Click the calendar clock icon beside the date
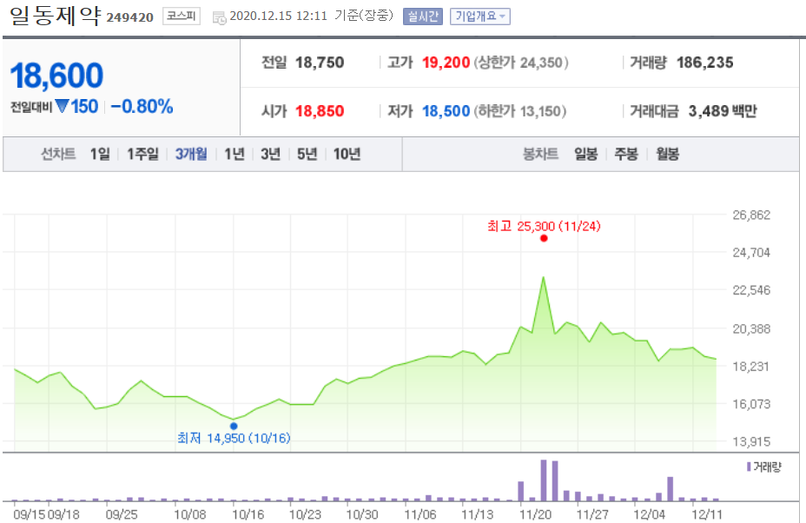806x523 pixels. point(220,18)
